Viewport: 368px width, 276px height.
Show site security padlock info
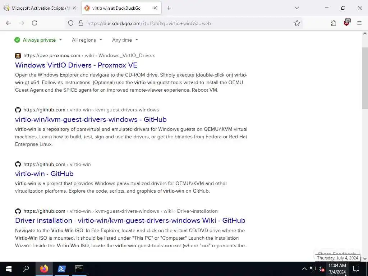(x=81, y=23)
